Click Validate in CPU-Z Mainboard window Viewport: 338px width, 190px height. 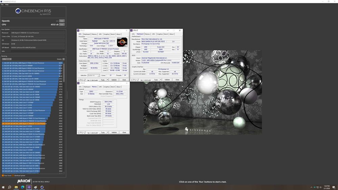pos(167,80)
